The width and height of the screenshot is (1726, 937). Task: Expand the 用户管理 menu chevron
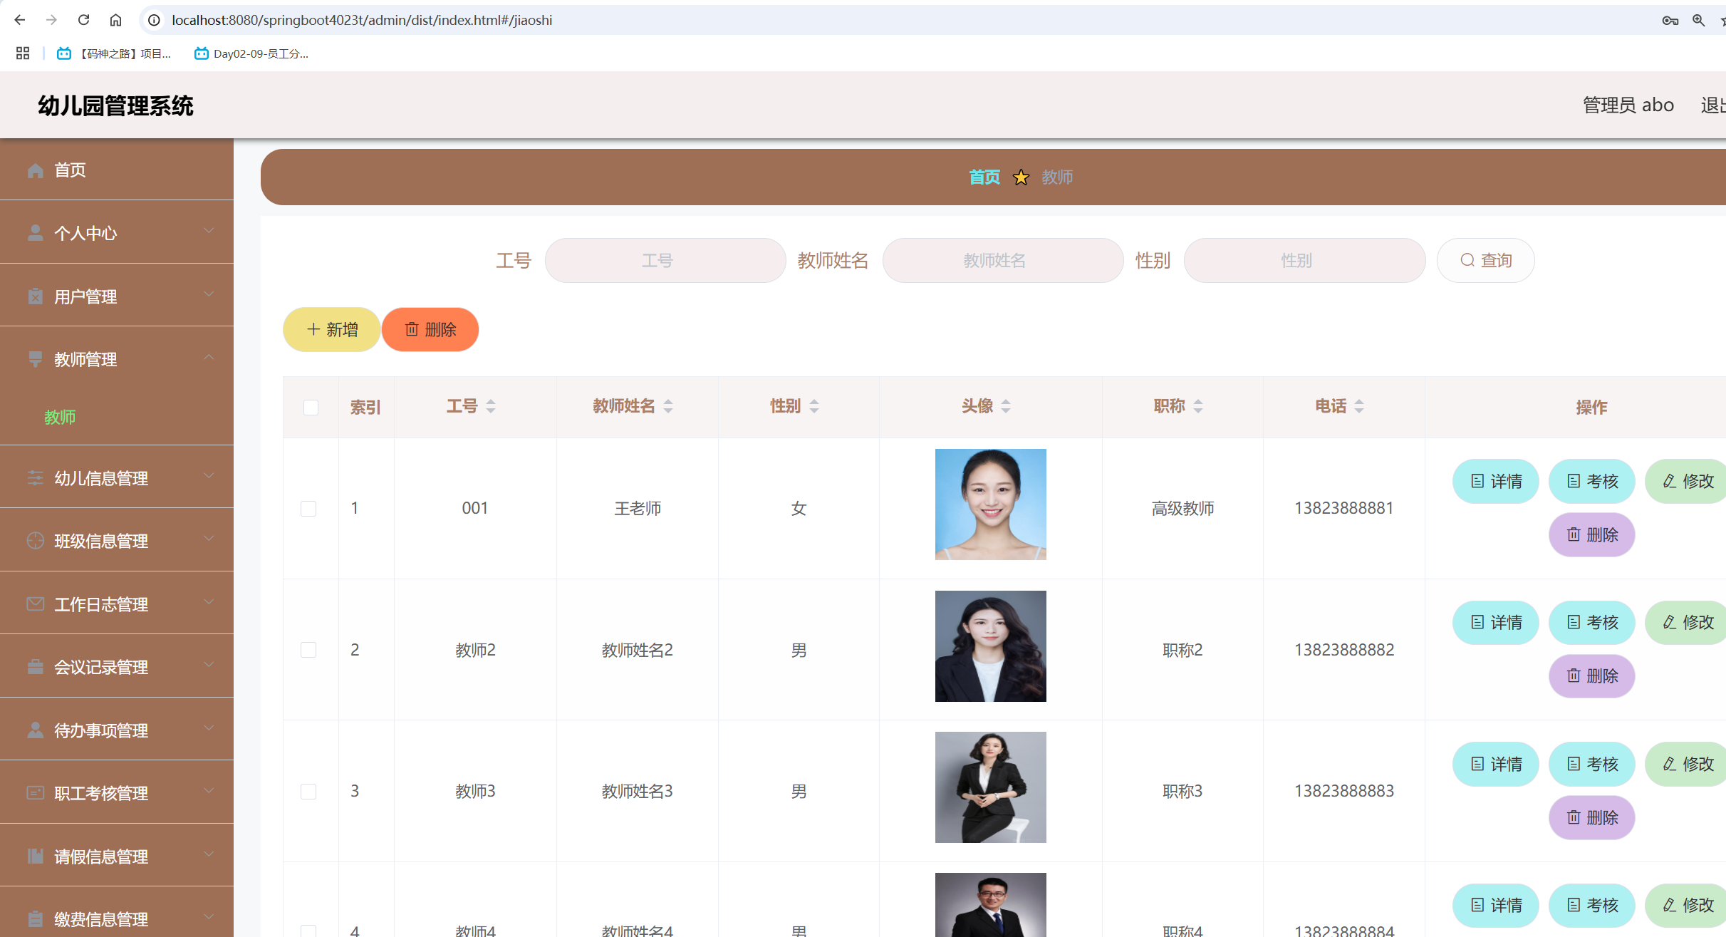[x=209, y=294]
